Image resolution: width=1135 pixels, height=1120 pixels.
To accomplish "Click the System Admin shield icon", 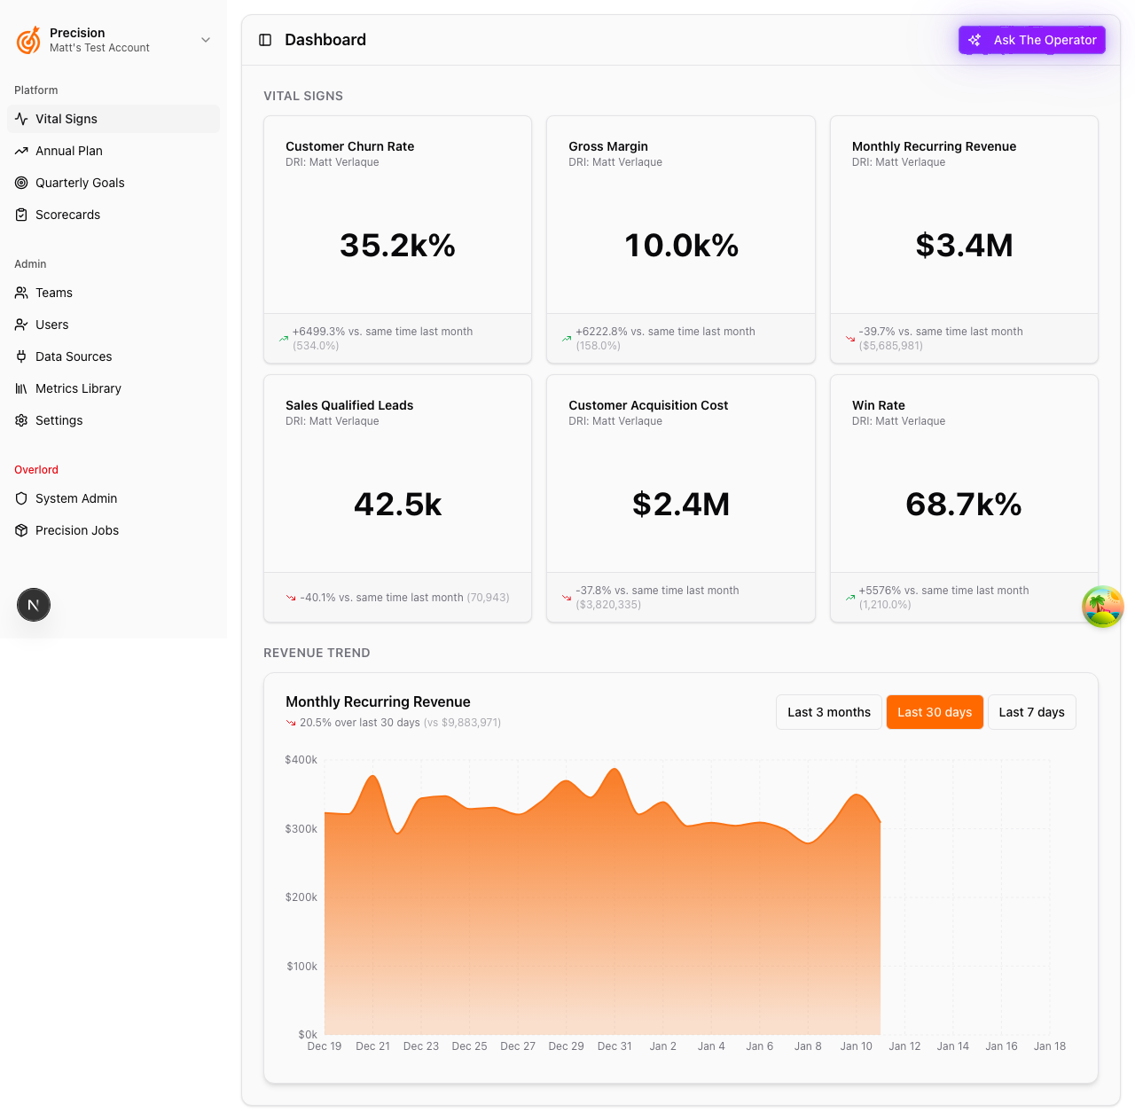I will coord(21,498).
